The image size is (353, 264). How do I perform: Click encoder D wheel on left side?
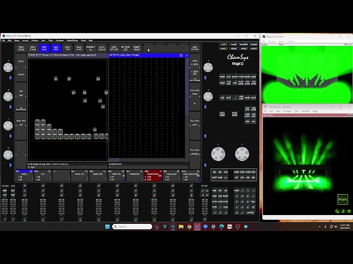pos(8,155)
